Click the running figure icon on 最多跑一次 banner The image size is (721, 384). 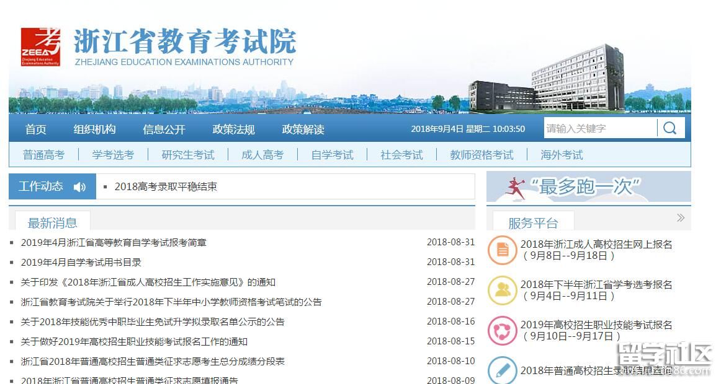click(516, 188)
